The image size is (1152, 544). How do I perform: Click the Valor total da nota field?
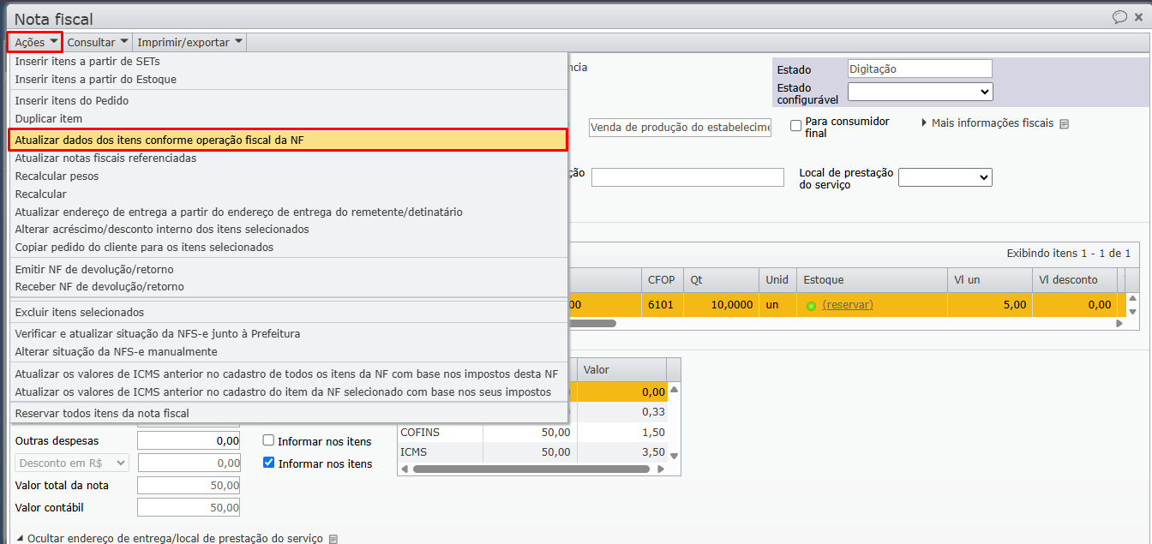(189, 486)
